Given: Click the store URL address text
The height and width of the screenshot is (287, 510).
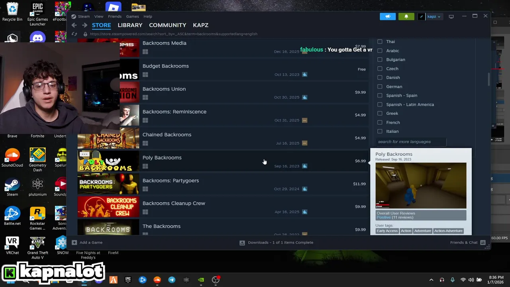Looking at the screenshot, I should tap(174, 34).
